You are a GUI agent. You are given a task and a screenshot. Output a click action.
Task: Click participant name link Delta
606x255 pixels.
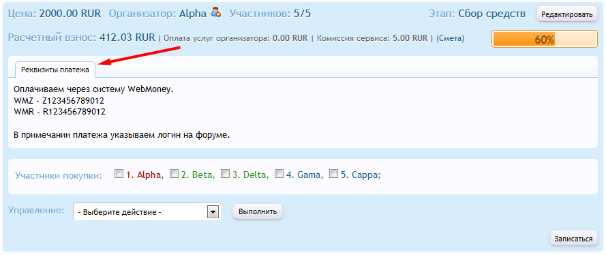click(254, 175)
